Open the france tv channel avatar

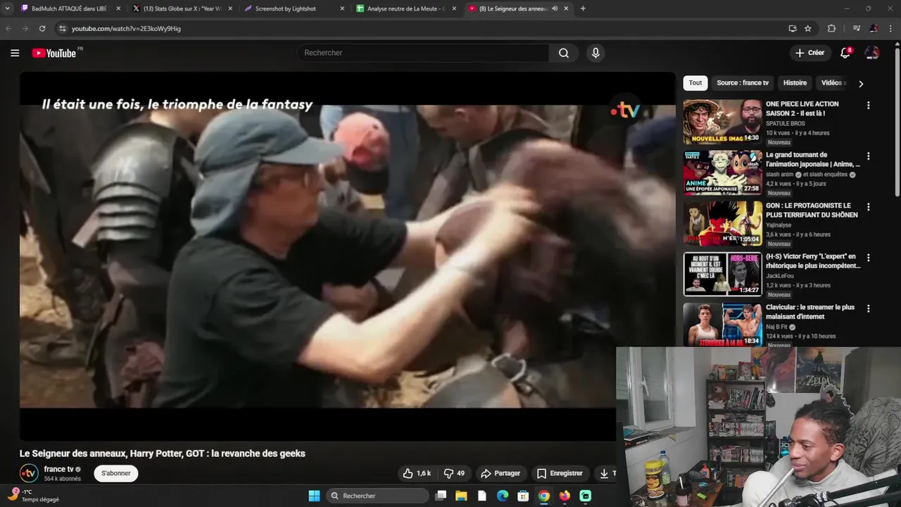pos(29,473)
